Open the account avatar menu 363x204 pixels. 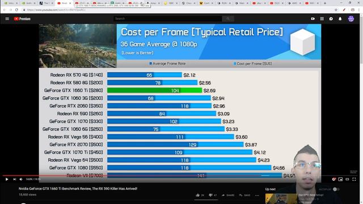351,19
